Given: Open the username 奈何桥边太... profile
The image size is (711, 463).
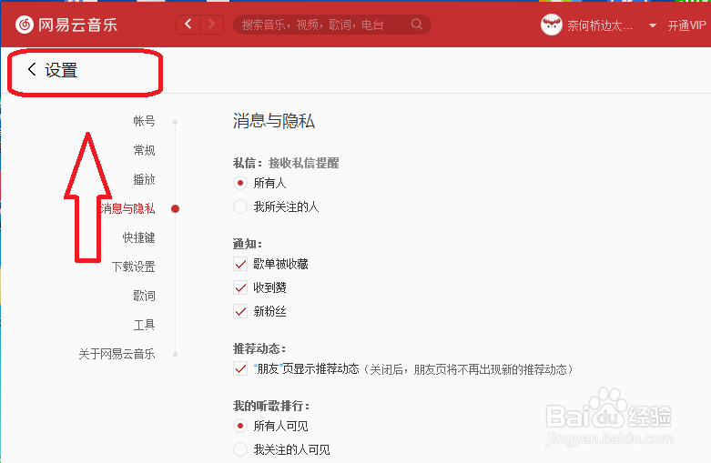Looking at the screenshot, I should click(599, 25).
